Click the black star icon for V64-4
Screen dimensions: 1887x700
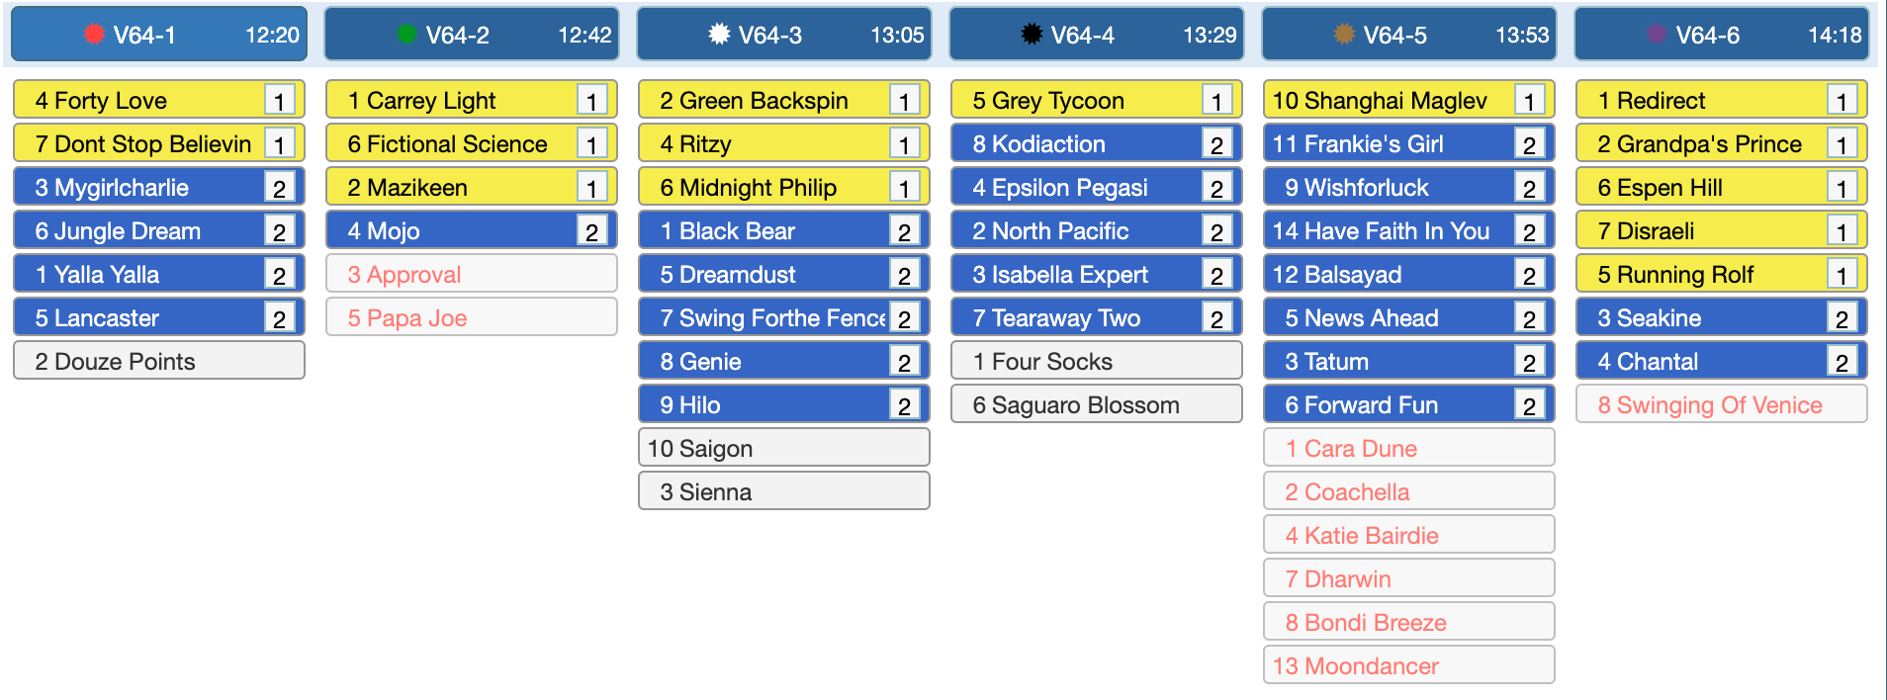pos(1032,34)
